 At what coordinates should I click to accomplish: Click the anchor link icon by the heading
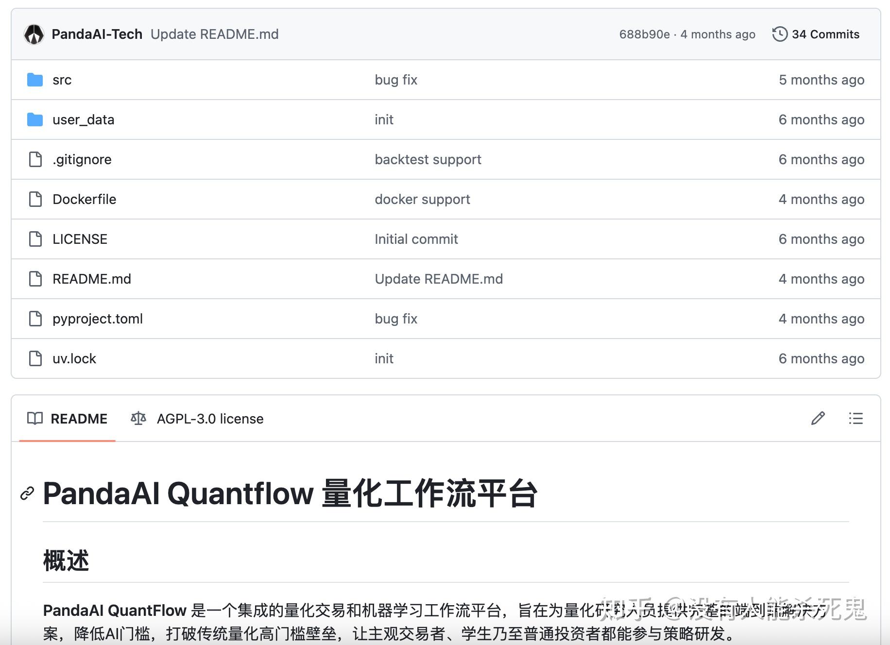coord(26,494)
